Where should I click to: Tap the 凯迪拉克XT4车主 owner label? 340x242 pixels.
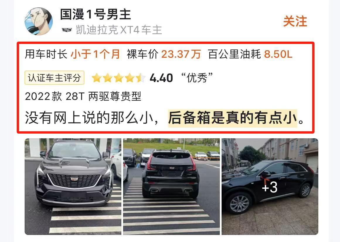(119, 30)
